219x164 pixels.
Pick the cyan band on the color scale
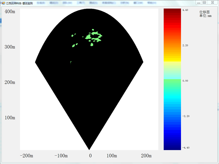[x=172, y=97]
